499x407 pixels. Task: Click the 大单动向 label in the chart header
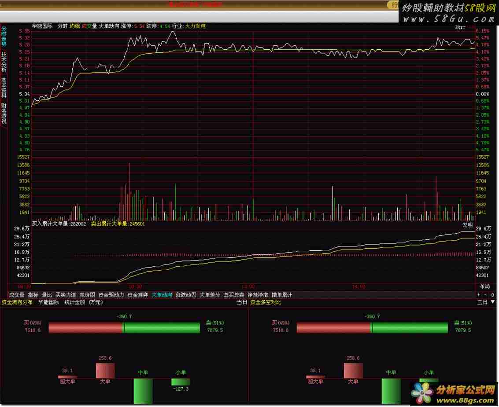pos(109,26)
